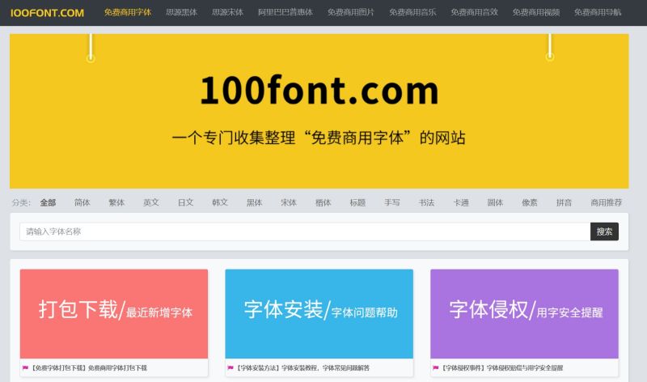
Task: Choose the 楷体 category
Action: pos(323,202)
